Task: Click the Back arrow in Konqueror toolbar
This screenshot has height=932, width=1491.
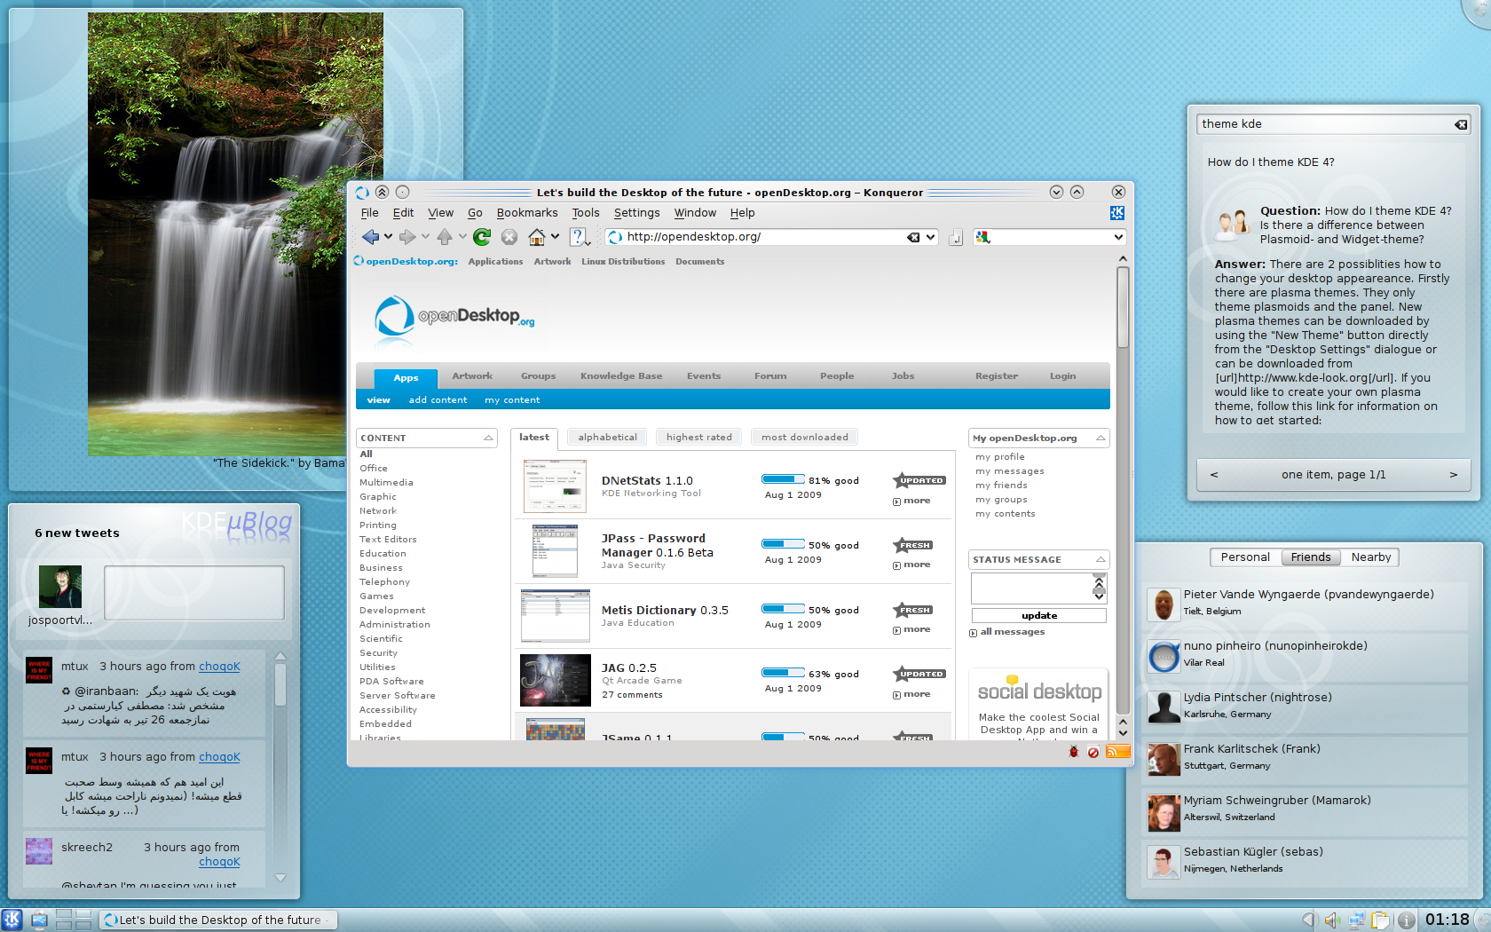Action: tap(370, 237)
